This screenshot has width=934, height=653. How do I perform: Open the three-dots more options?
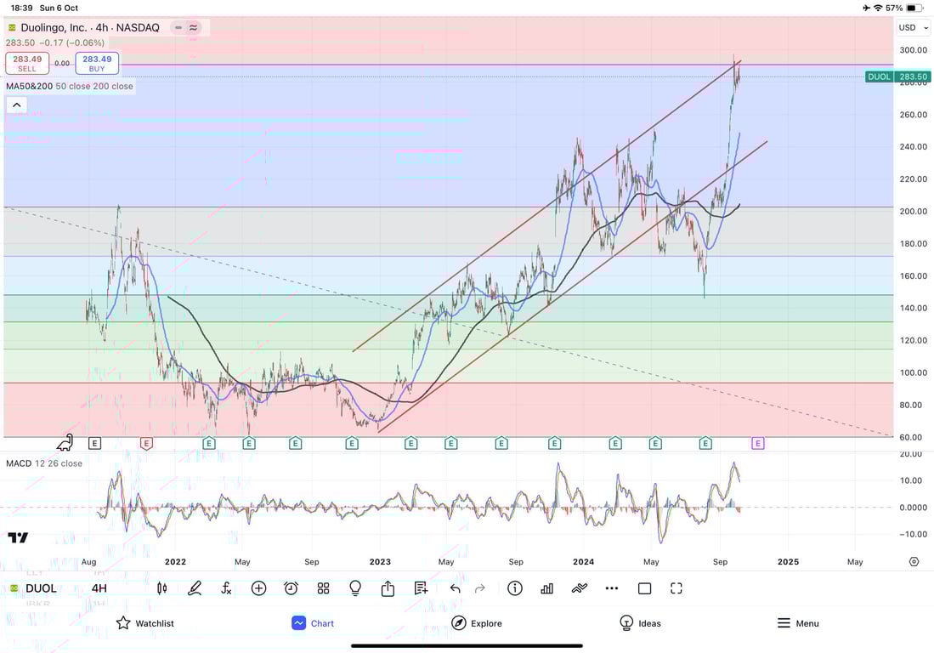(612, 588)
